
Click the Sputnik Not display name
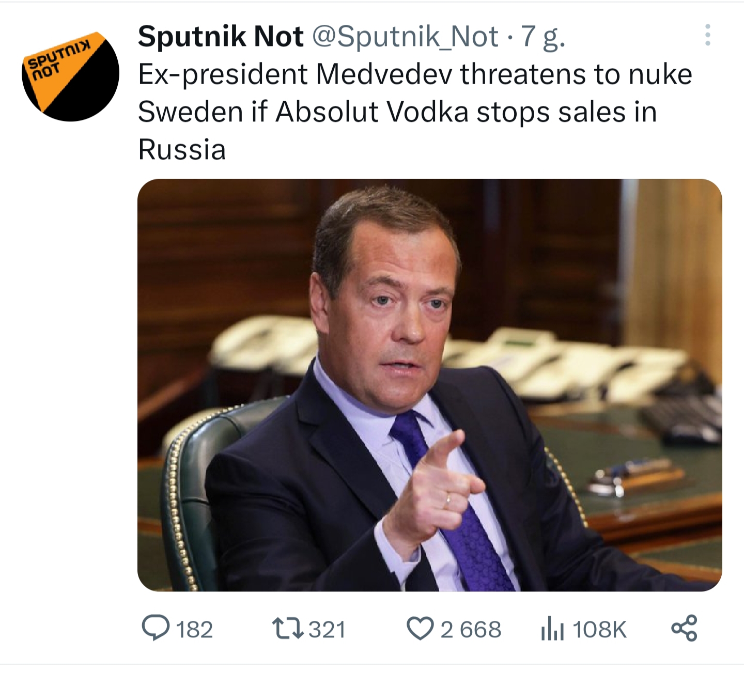click(221, 36)
